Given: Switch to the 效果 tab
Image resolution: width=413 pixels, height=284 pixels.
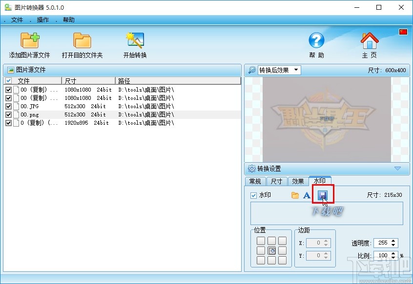Looking at the screenshot, I should (x=298, y=181).
